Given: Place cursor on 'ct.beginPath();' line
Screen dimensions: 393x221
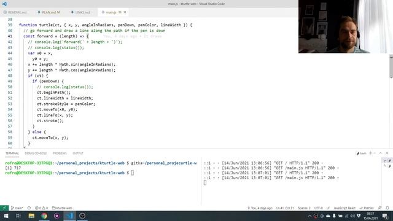Looking at the screenshot, I should 53,93.
